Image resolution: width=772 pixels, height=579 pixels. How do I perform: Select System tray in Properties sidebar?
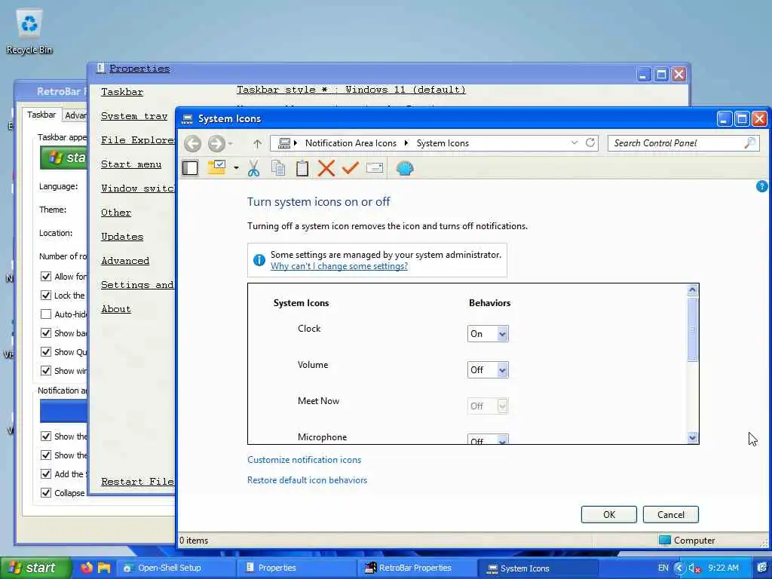(134, 116)
